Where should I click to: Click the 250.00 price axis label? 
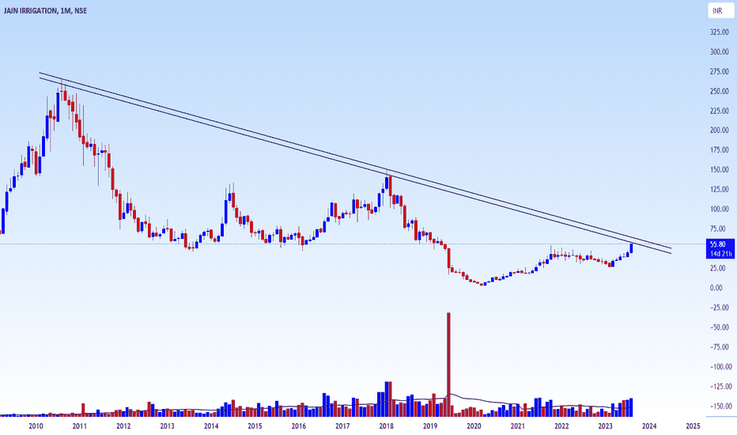tap(720, 91)
